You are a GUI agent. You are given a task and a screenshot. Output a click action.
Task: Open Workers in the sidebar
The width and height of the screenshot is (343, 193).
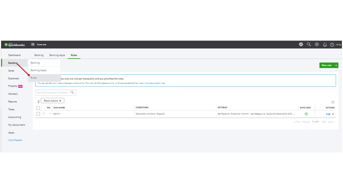pos(13,94)
